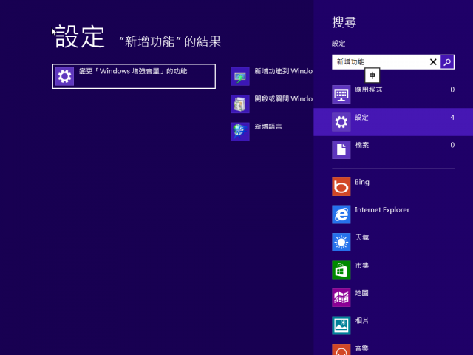Search in 天氣 label
The height and width of the screenshot is (355, 473).
[362, 237]
